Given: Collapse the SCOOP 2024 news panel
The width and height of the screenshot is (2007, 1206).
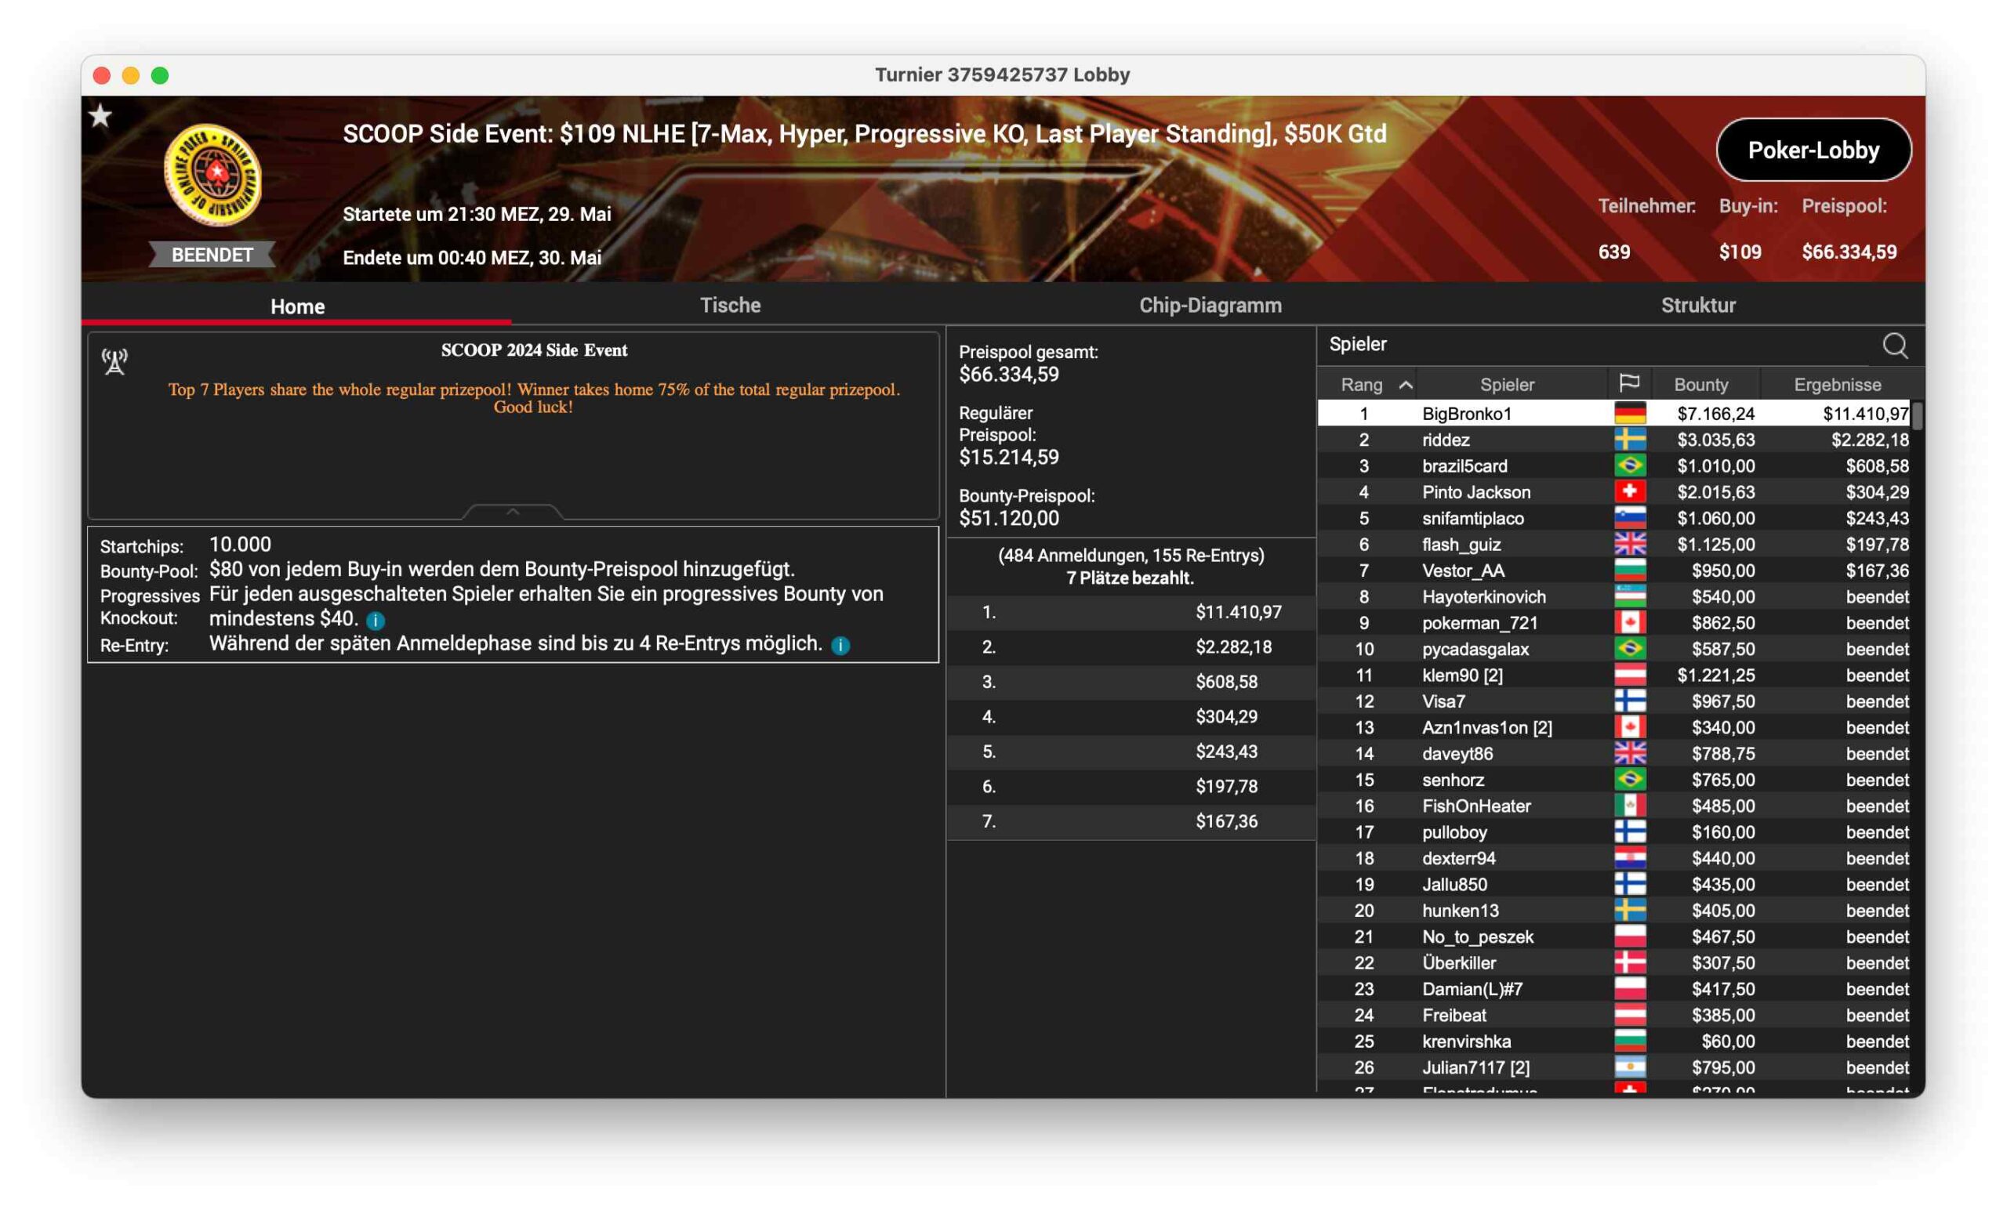Looking at the screenshot, I should [x=512, y=511].
